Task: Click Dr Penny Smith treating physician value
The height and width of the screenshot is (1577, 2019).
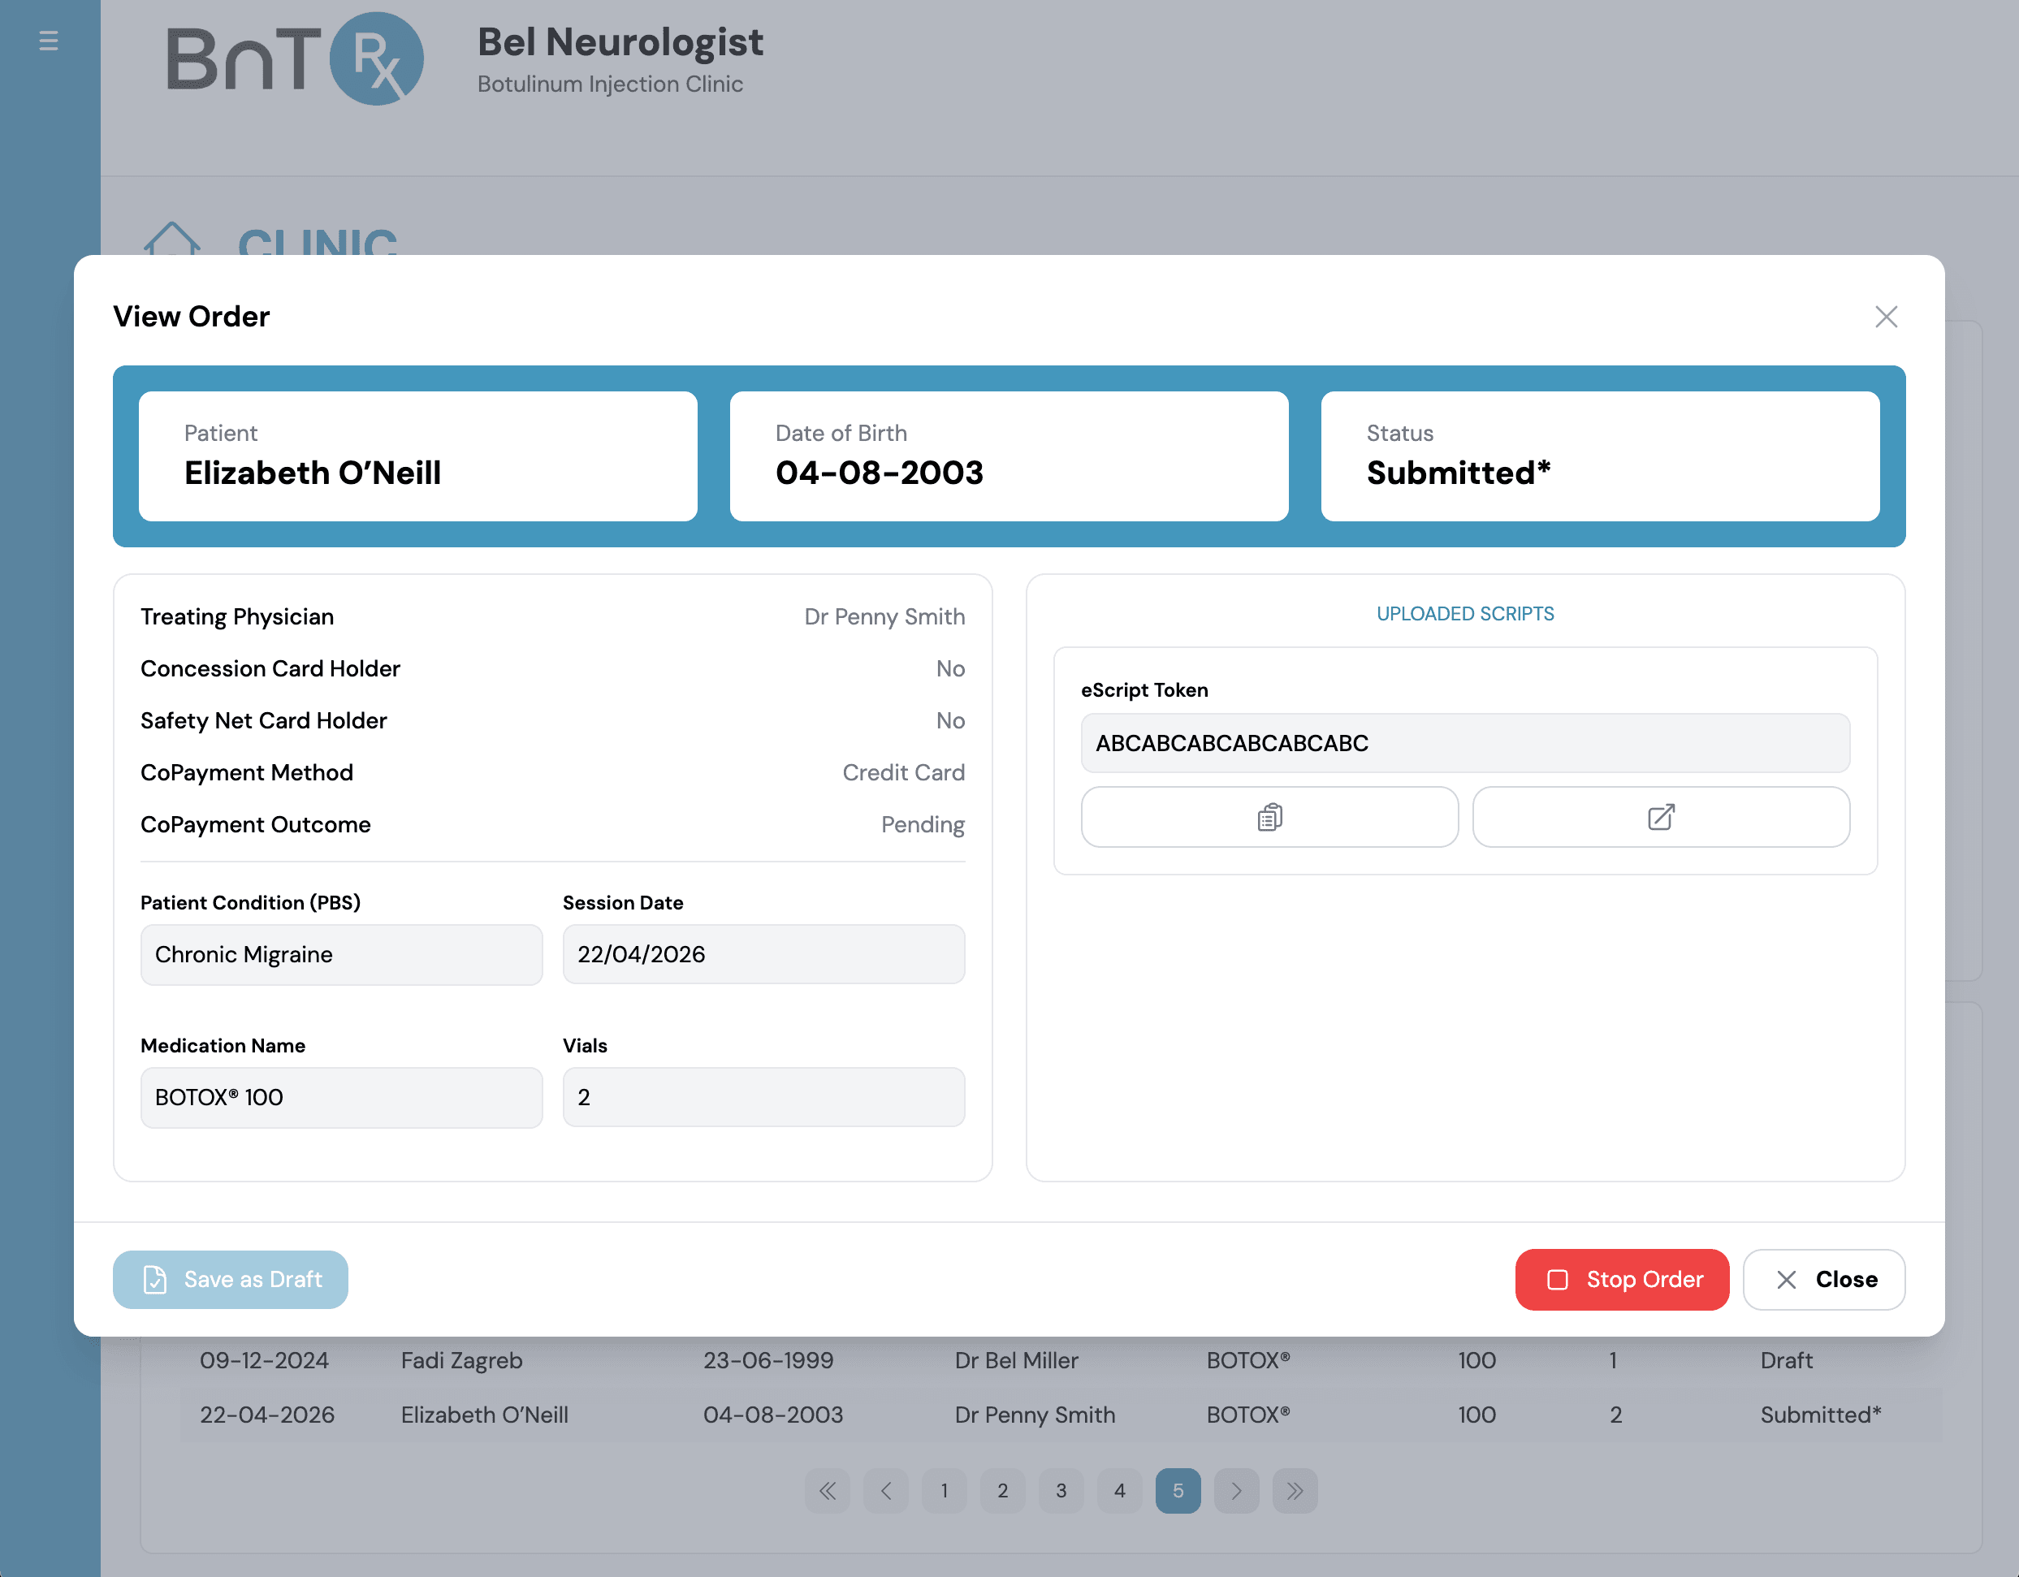Action: point(884,616)
